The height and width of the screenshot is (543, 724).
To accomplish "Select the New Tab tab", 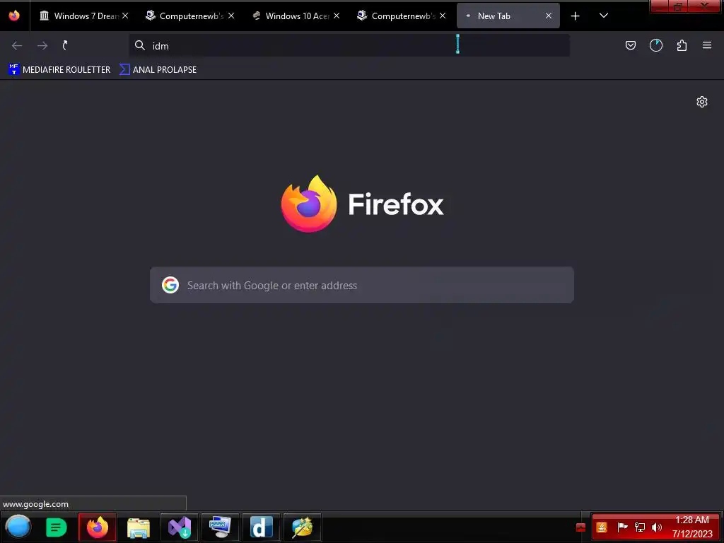I will [x=508, y=16].
